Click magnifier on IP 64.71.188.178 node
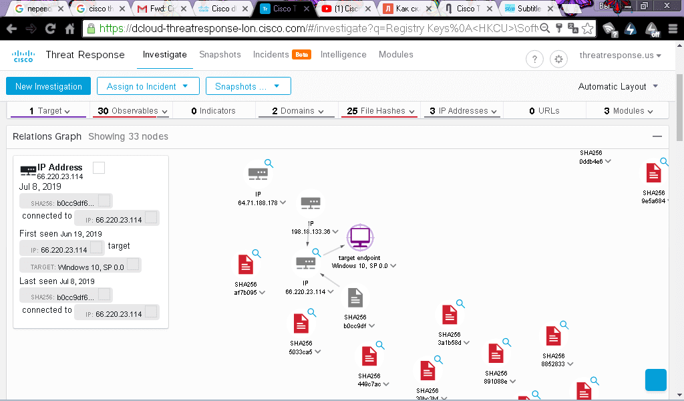Image resolution: width=684 pixels, height=401 pixels. point(269,163)
